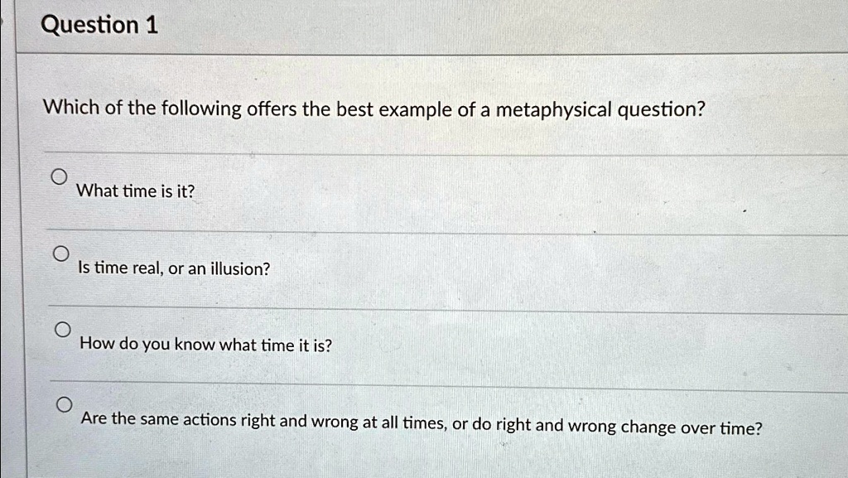Click the 'Question 1' heading
The image size is (848, 478).
tap(98, 24)
